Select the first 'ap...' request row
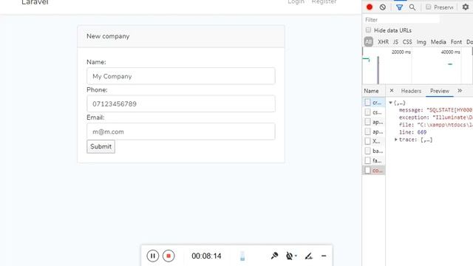473x266 pixels. [373, 122]
